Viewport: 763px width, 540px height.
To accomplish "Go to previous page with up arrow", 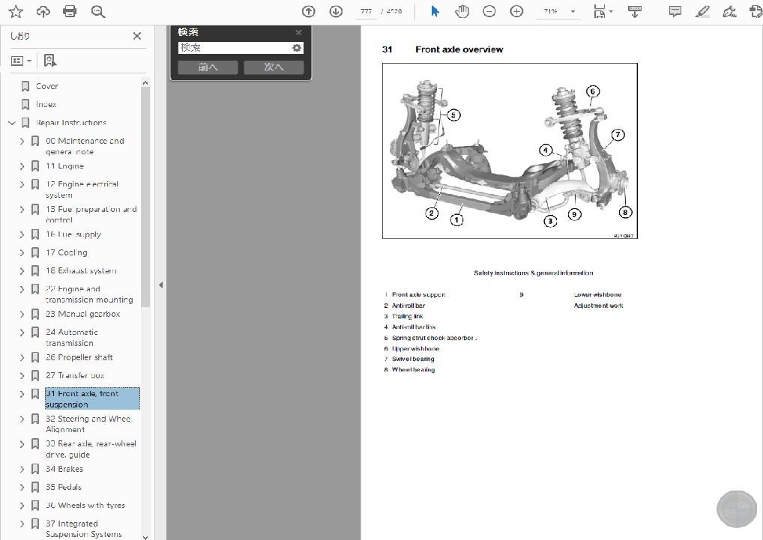I will click(308, 11).
